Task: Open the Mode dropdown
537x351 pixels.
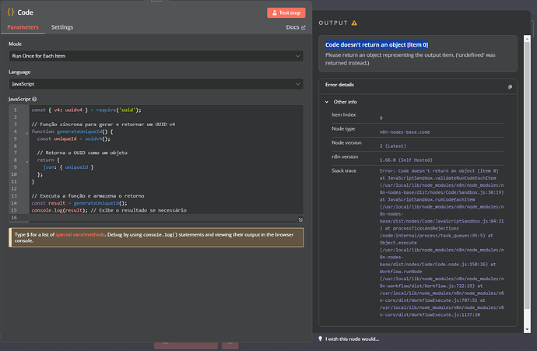Action: [x=156, y=56]
